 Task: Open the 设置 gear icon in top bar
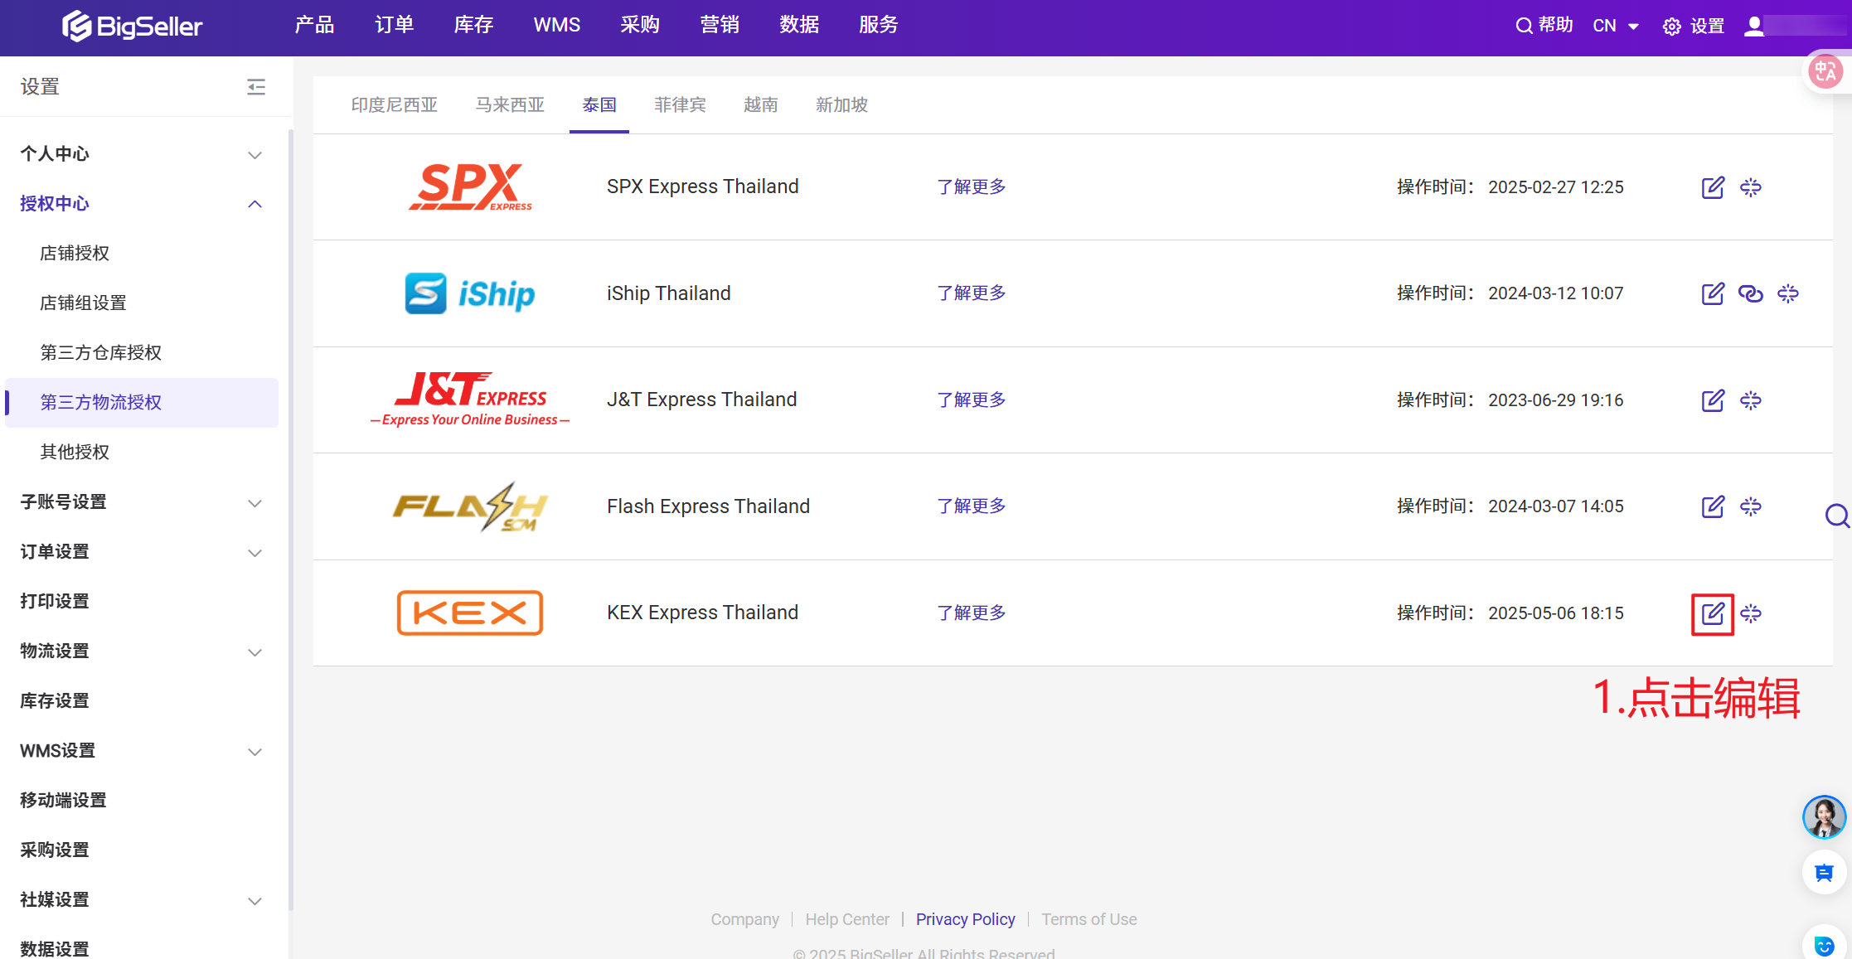[x=1671, y=27]
